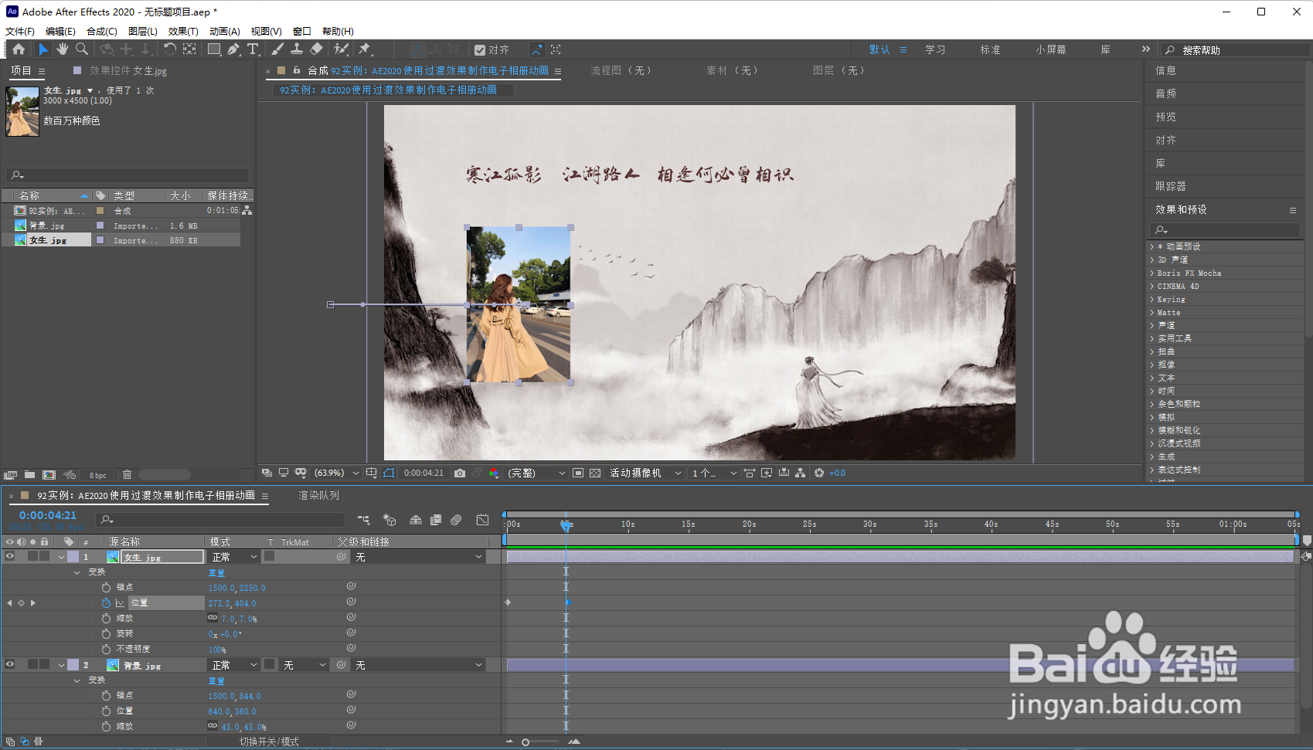
Task: Open the track matte dropdown for 背景.jpg
Action: click(304, 665)
